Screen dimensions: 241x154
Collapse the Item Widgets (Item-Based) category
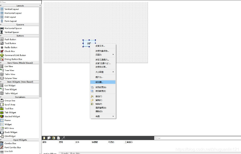point(1,82)
